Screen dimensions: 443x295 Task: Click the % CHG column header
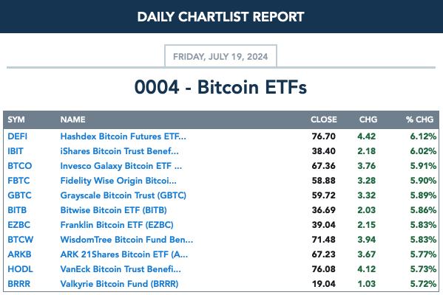tap(419, 119)
